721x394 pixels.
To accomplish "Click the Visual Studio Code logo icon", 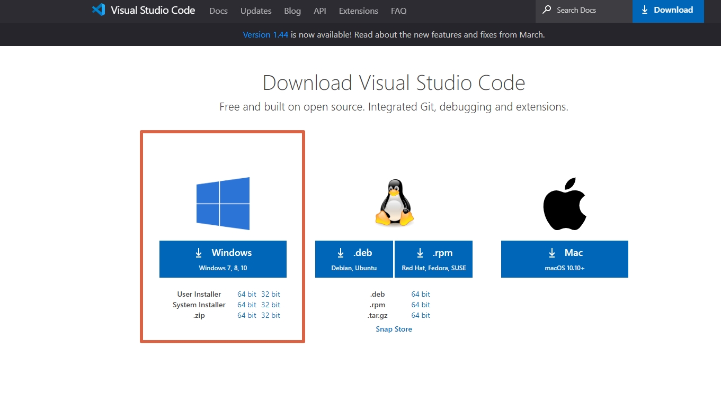I will click(99, 10).
